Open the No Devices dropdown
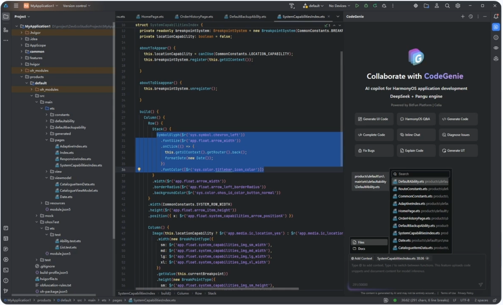Screen dimensions: 503x305 339,6
